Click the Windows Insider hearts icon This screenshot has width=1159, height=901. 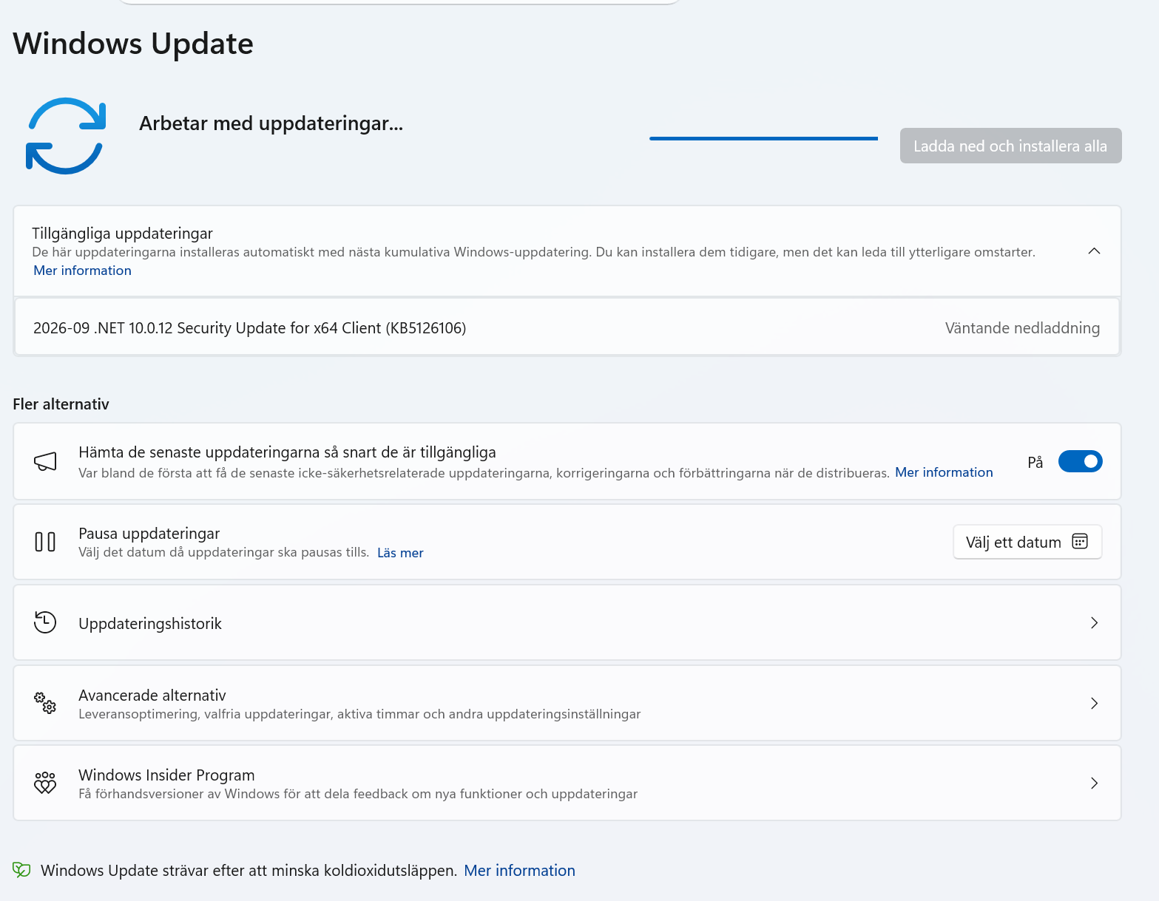[x=45, y=783]
